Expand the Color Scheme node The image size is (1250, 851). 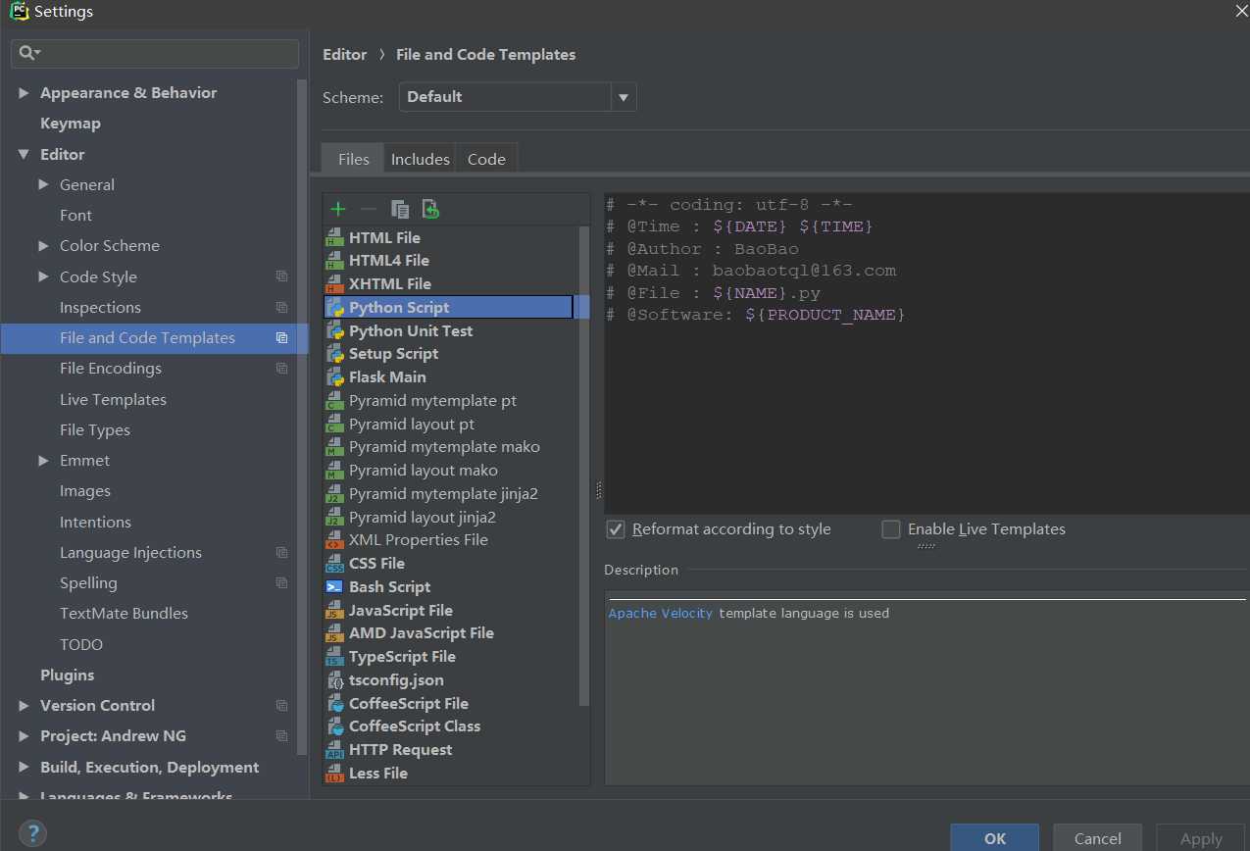(44, 246)
